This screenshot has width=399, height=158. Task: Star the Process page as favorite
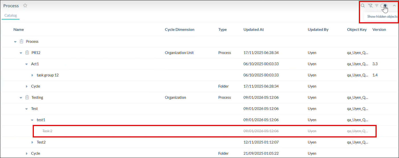25,6
